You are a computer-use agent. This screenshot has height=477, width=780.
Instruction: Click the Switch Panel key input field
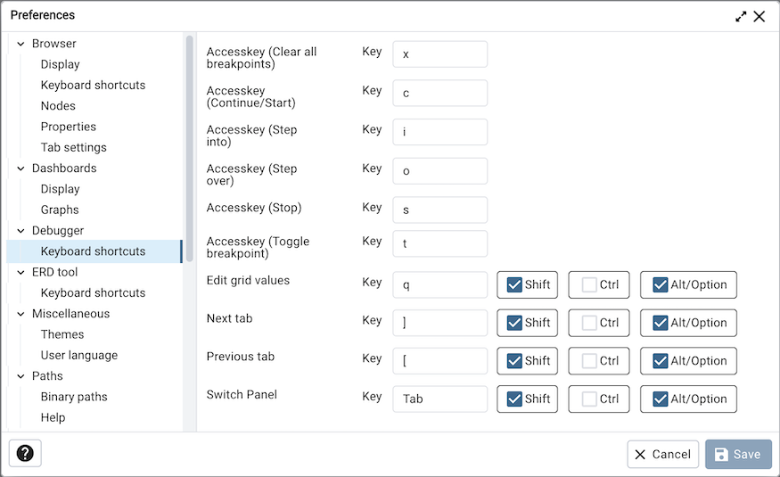(439, 399)
